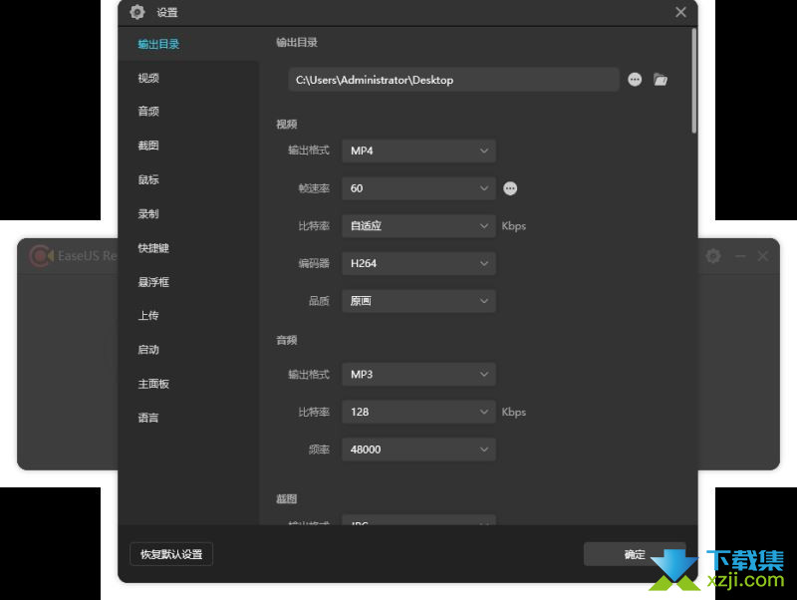The image size is (797, 600).
Task: Click the settings gear icon in the dialog title
Action: (x=136, y=12)
